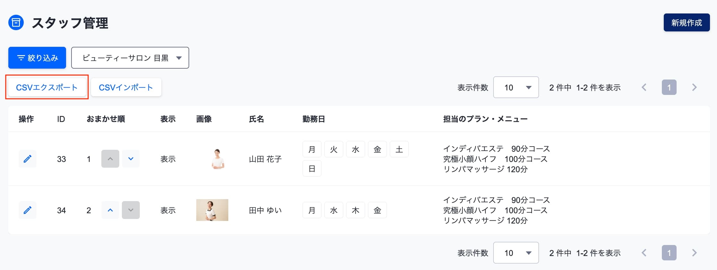Image resolution: width=717 pixels, height=270 pixels.
Task: Click the disabled up arrow for staff 33
Action: 110,159
